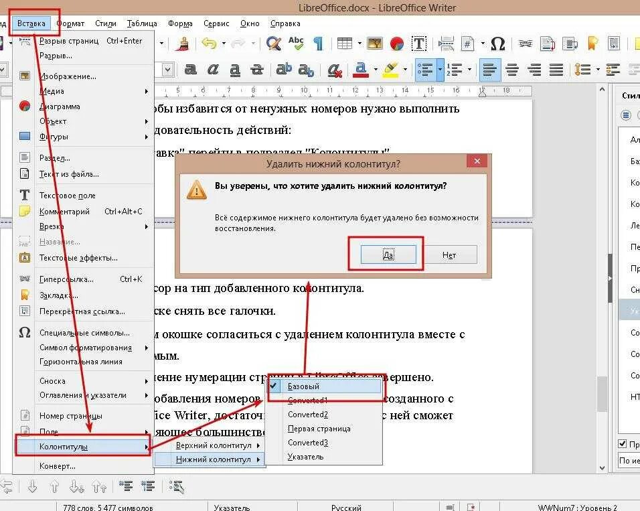
Task: Open the Таблица menu
Action: coord(142,23)
